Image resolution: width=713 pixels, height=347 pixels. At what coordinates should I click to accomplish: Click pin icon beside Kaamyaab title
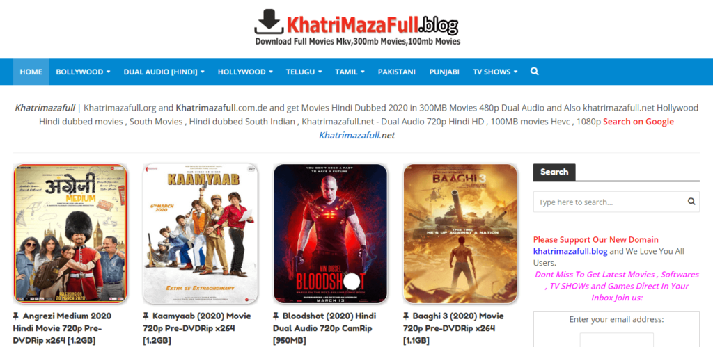coord(146,316)
